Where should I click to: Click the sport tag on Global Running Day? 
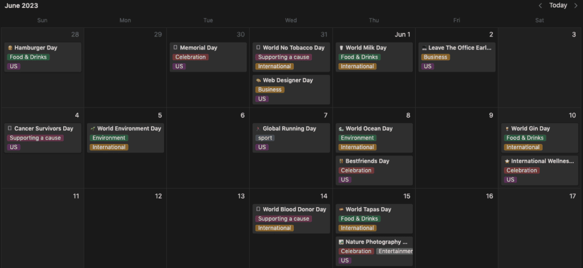(265, 138)
